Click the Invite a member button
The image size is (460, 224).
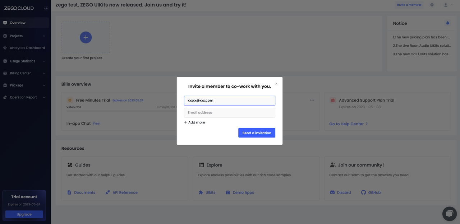[x=409, y=5]
